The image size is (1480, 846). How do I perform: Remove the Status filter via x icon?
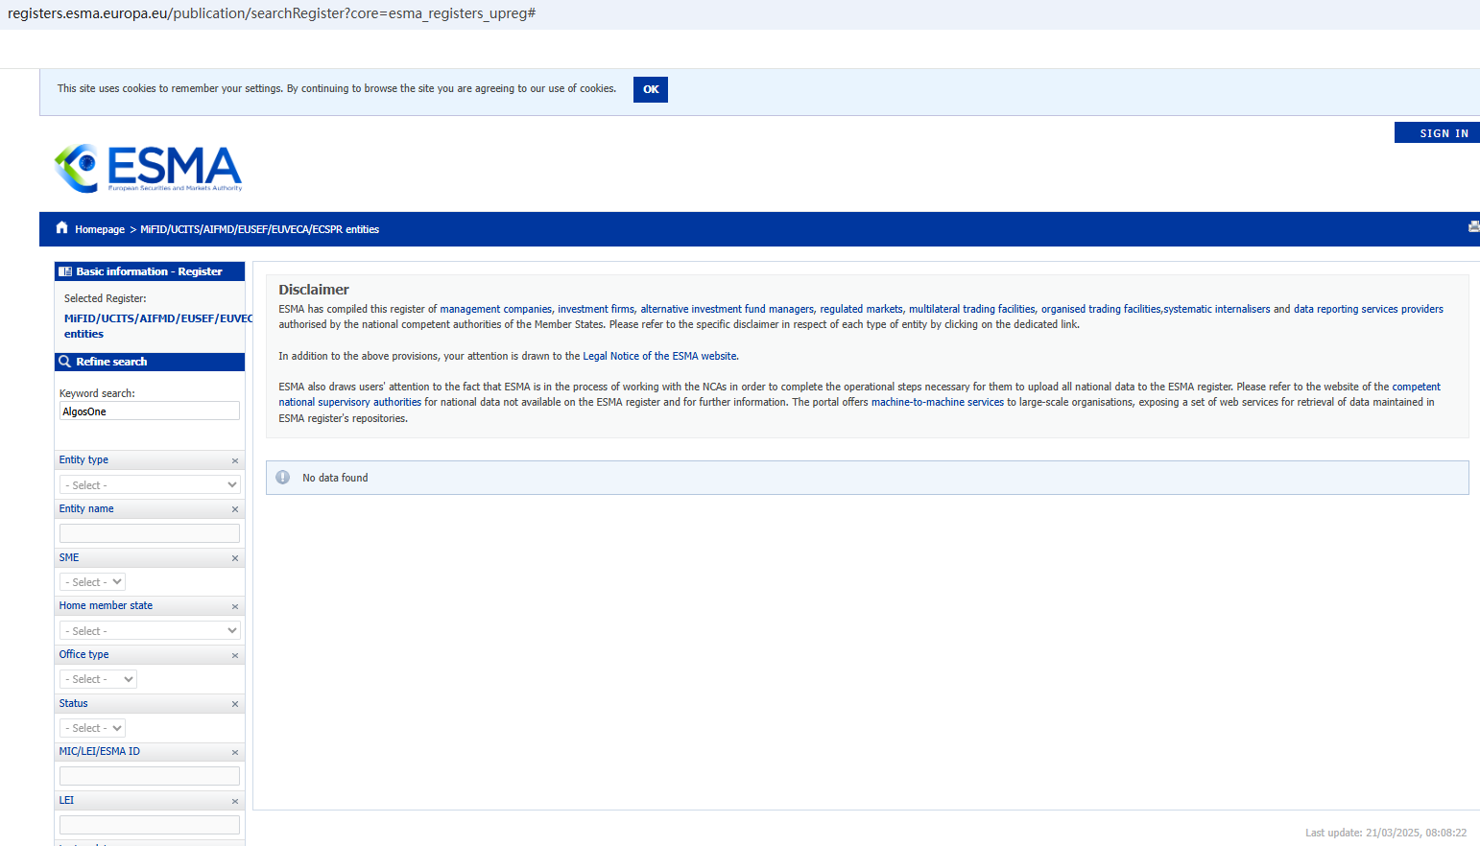click(235, 704)
